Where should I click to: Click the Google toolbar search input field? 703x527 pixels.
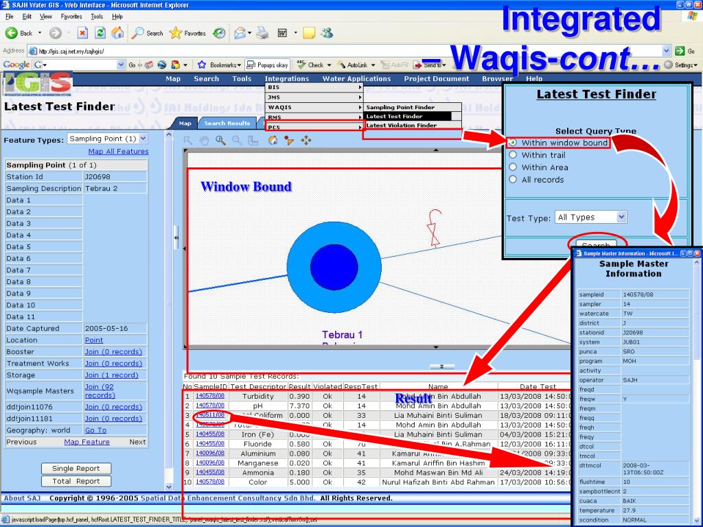[80, 65]
